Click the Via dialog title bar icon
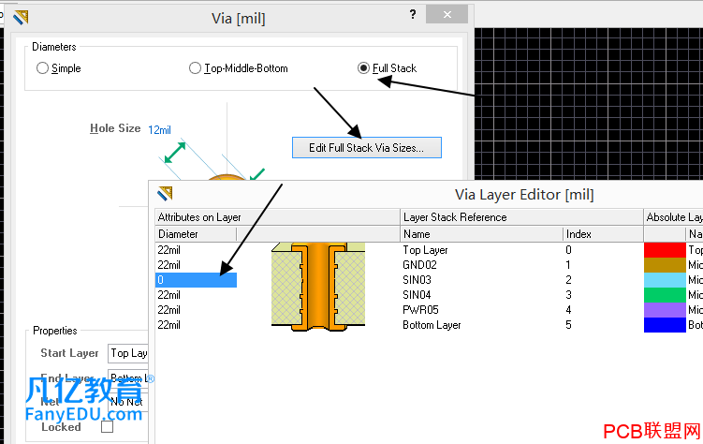The height and width of the screenshot is (444, 703). (x=21, y=18)
